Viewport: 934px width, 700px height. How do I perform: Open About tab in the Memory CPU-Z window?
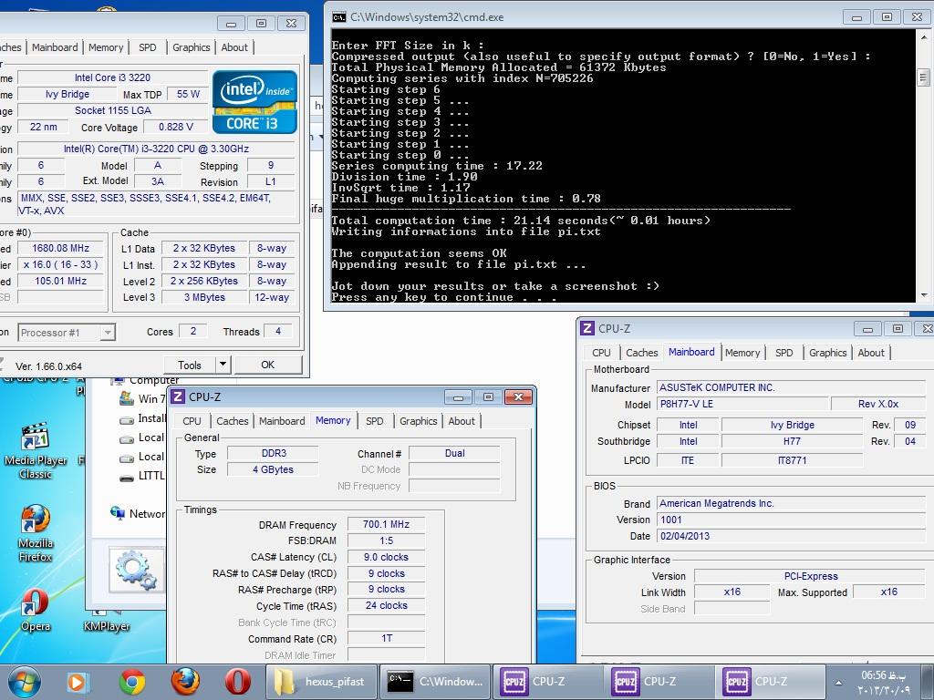pyautogui.click(x=462, y=421)
